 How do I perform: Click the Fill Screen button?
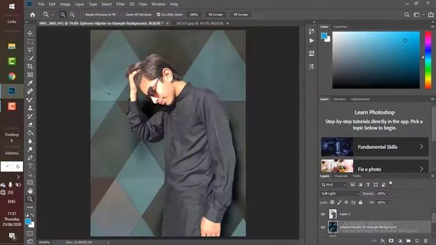coord(240,14)
